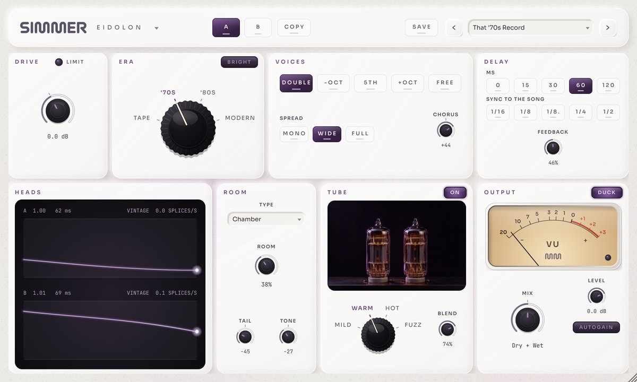Click the tube BLEND knob
This screenshot has width=637, height=382.
click(x=447, y=329)
